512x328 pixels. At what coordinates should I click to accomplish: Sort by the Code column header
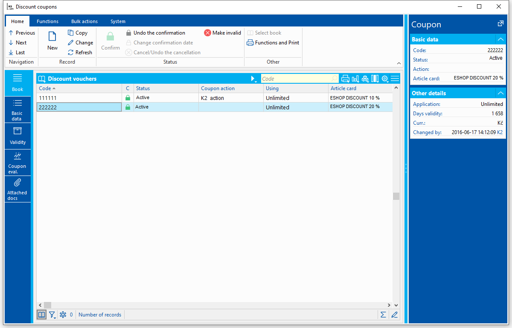click(x=79, y=88)
